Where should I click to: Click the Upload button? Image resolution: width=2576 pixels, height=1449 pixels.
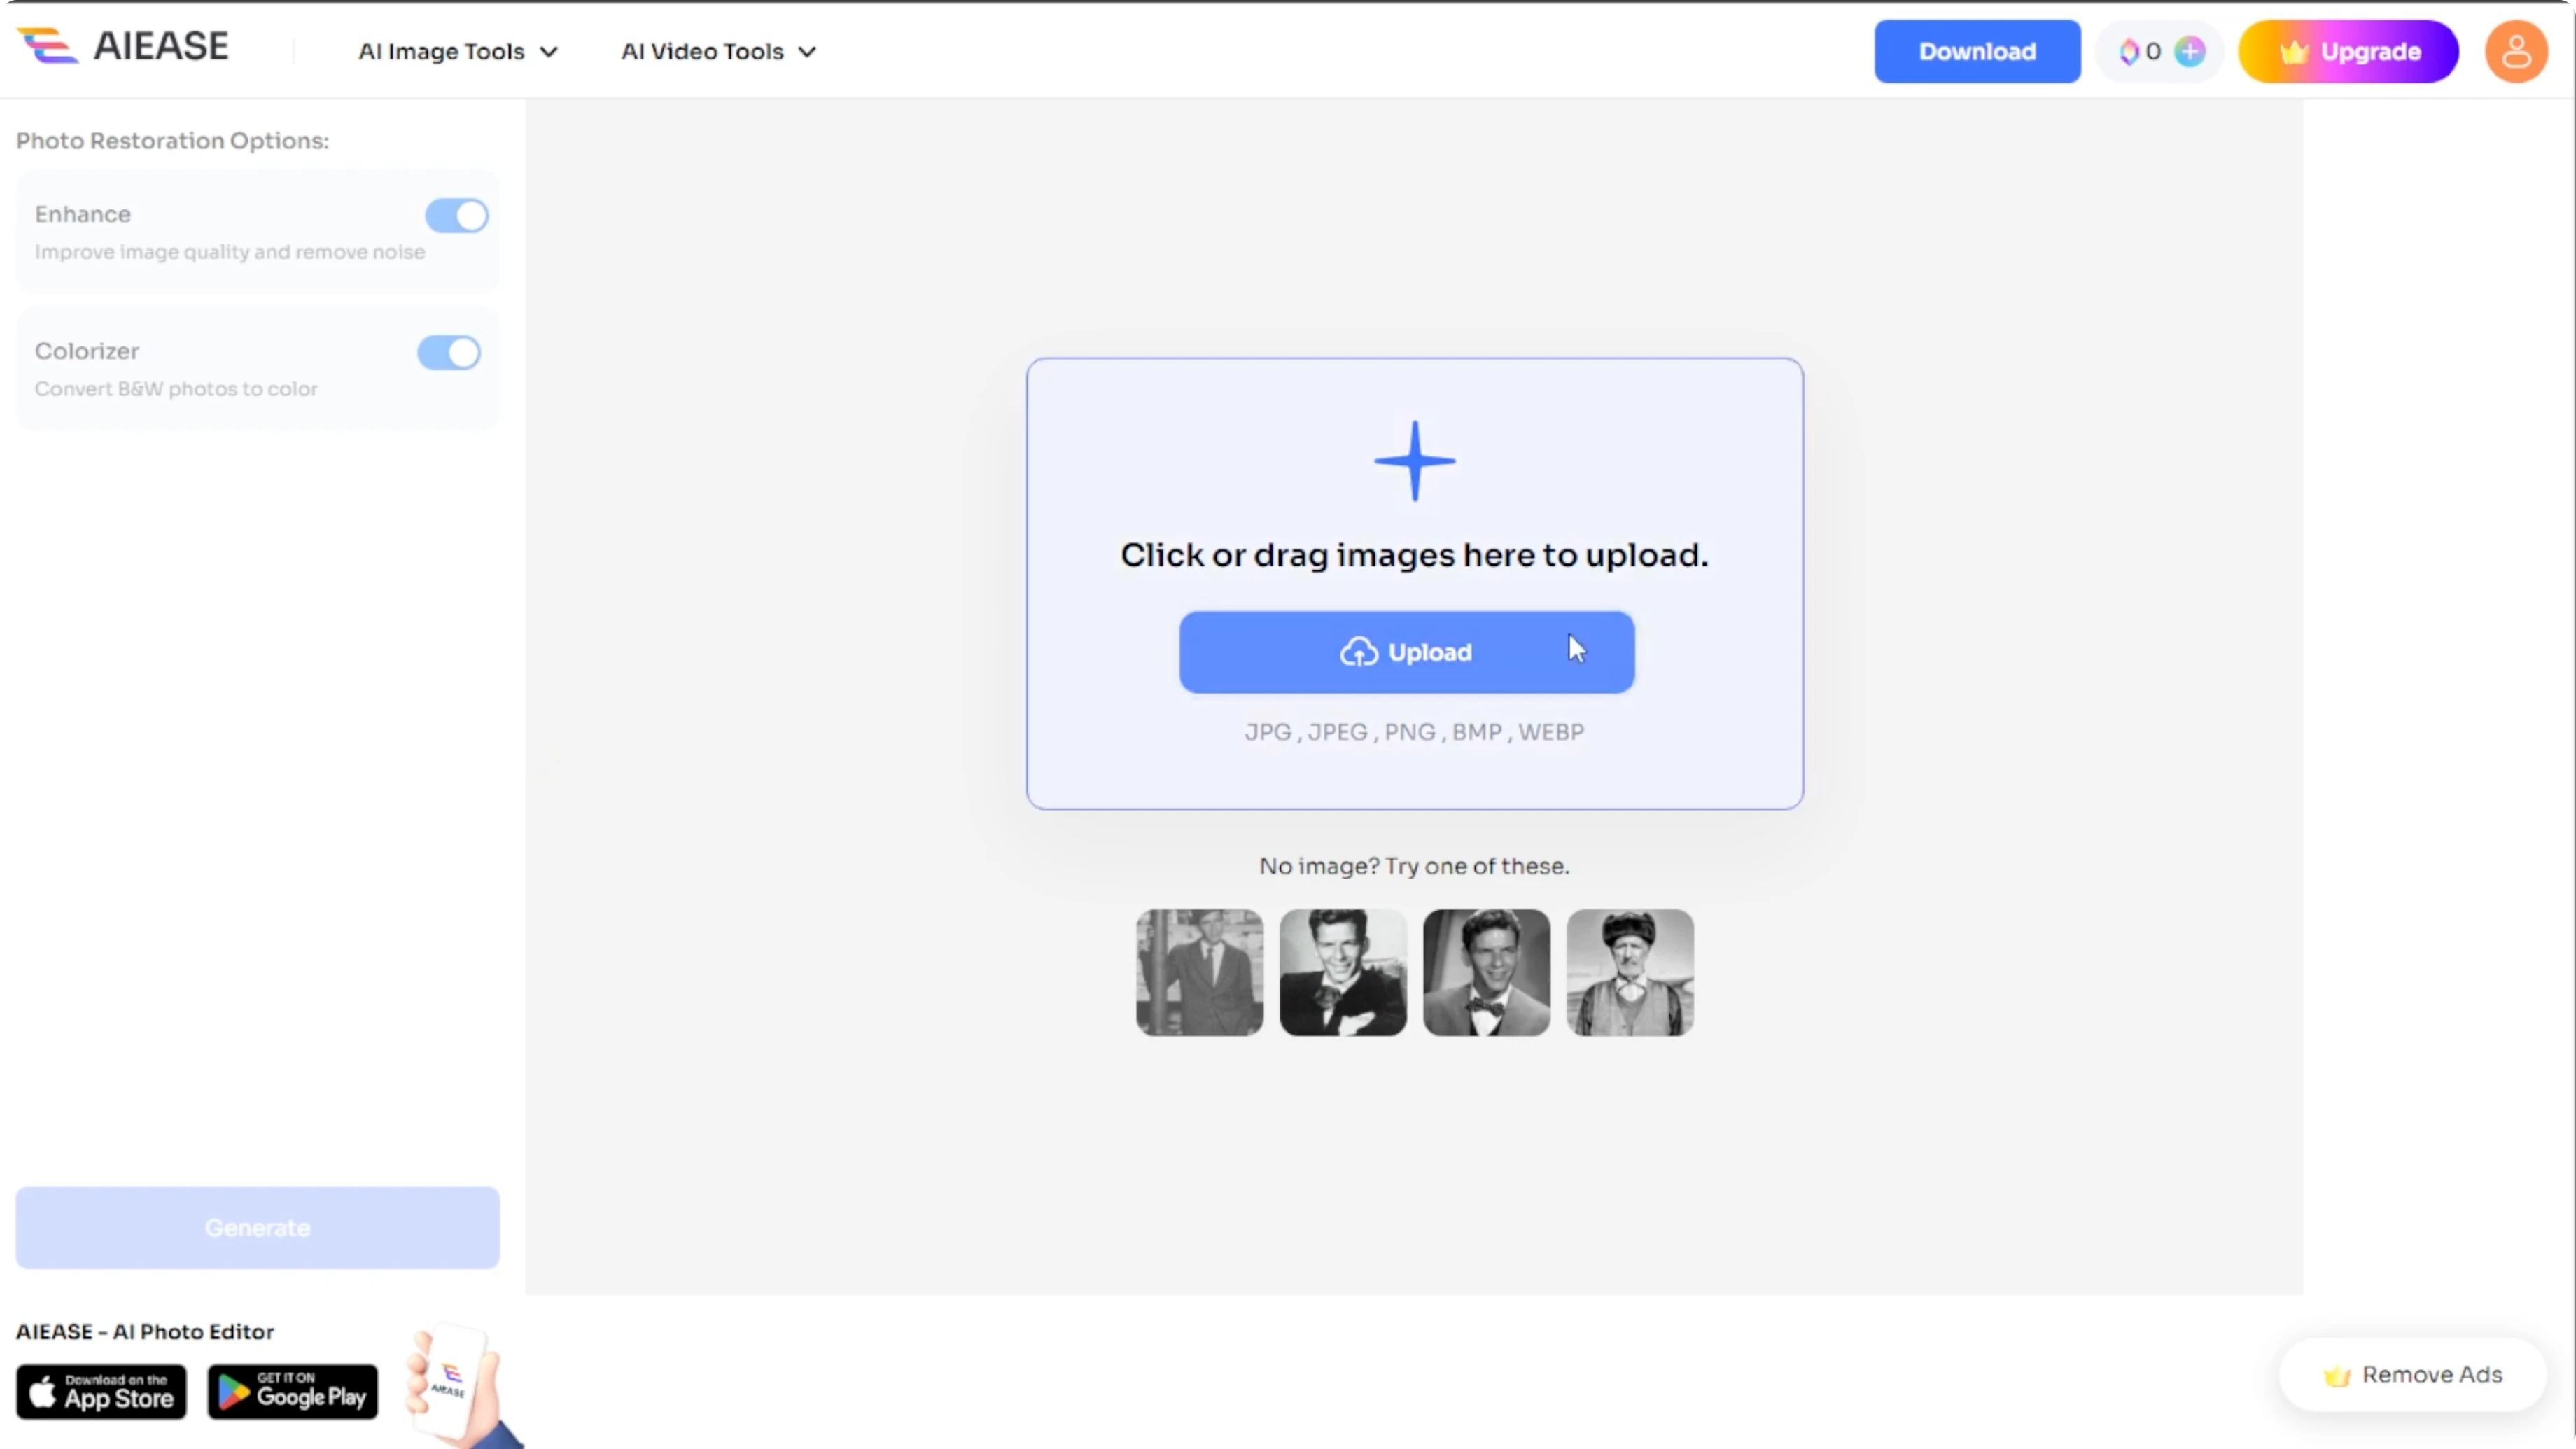point(1406,652)
